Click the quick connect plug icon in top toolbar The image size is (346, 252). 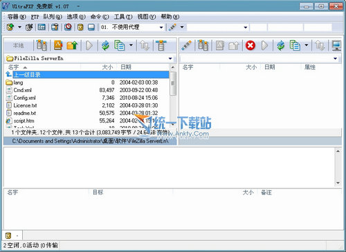point(172,27)
